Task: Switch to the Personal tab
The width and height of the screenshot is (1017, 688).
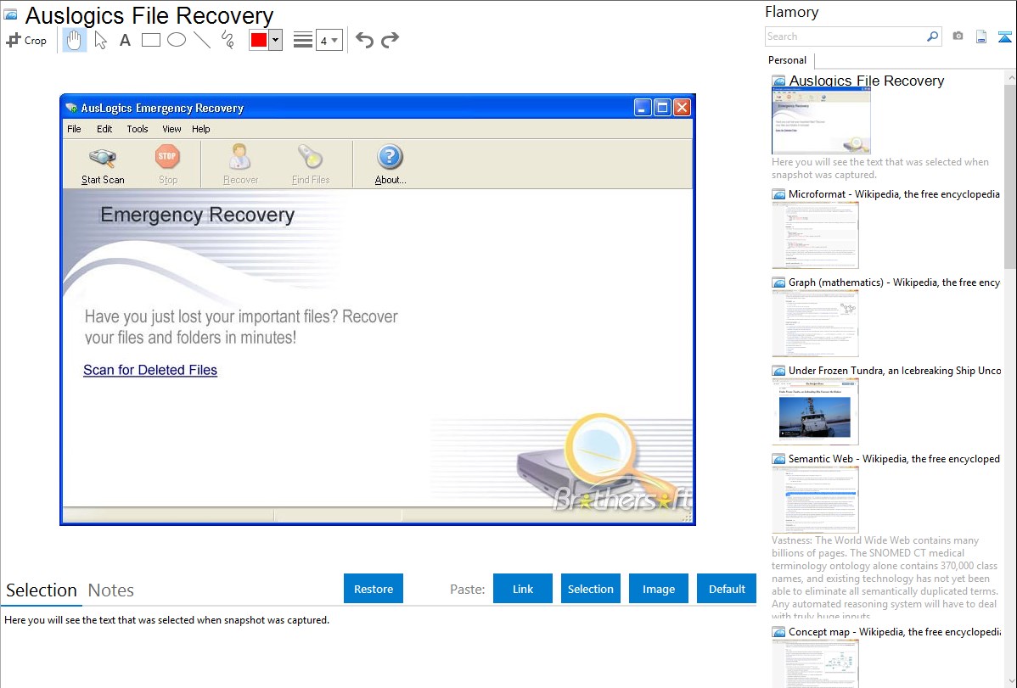Action: pyautogui.click(x=788, y=59)
